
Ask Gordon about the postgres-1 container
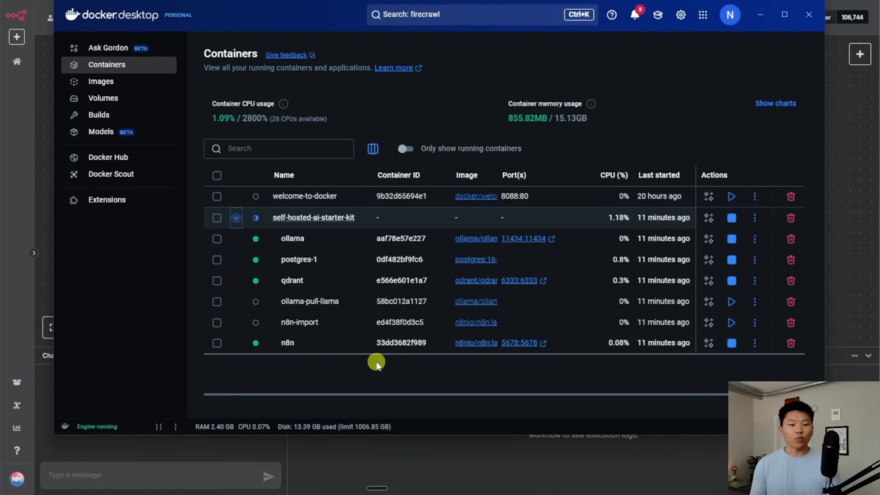708,260
